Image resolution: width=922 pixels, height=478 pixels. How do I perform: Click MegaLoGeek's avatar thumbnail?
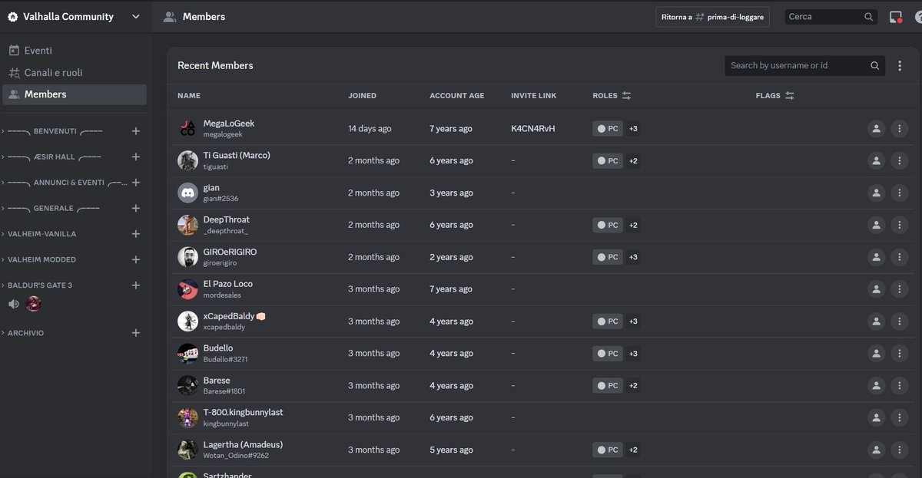(187, 128)
